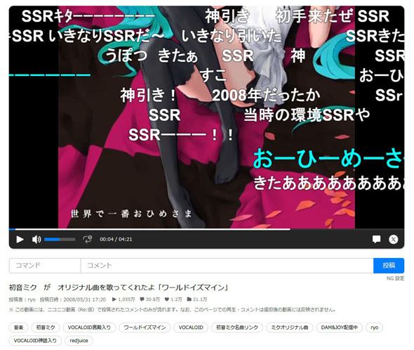Open the VOCALOID殿堂入り tag
The image size is (414, 350).
point(89,328)
